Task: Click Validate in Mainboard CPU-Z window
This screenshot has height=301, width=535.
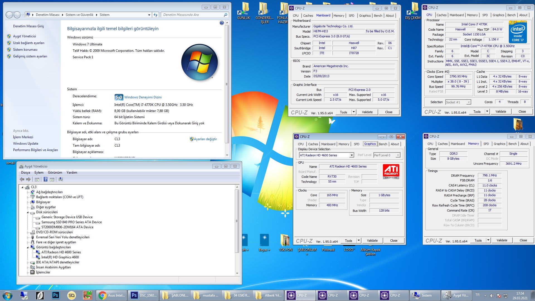Action: [367, 112]
